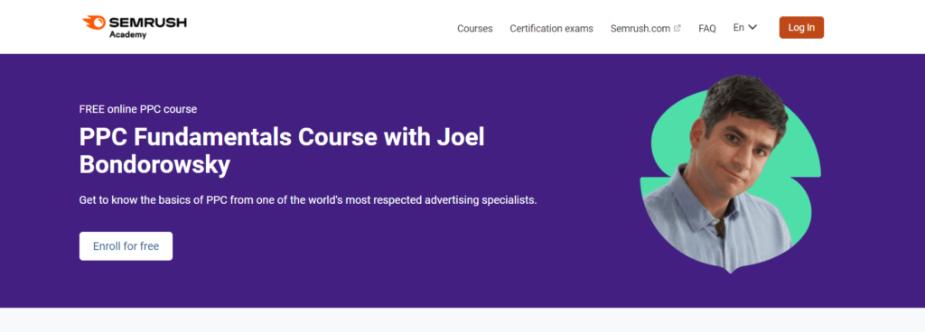Click the empty white header area left of Courses
Image resolution: width=925 pixels, height=332 pixels.
coord(319,27)
